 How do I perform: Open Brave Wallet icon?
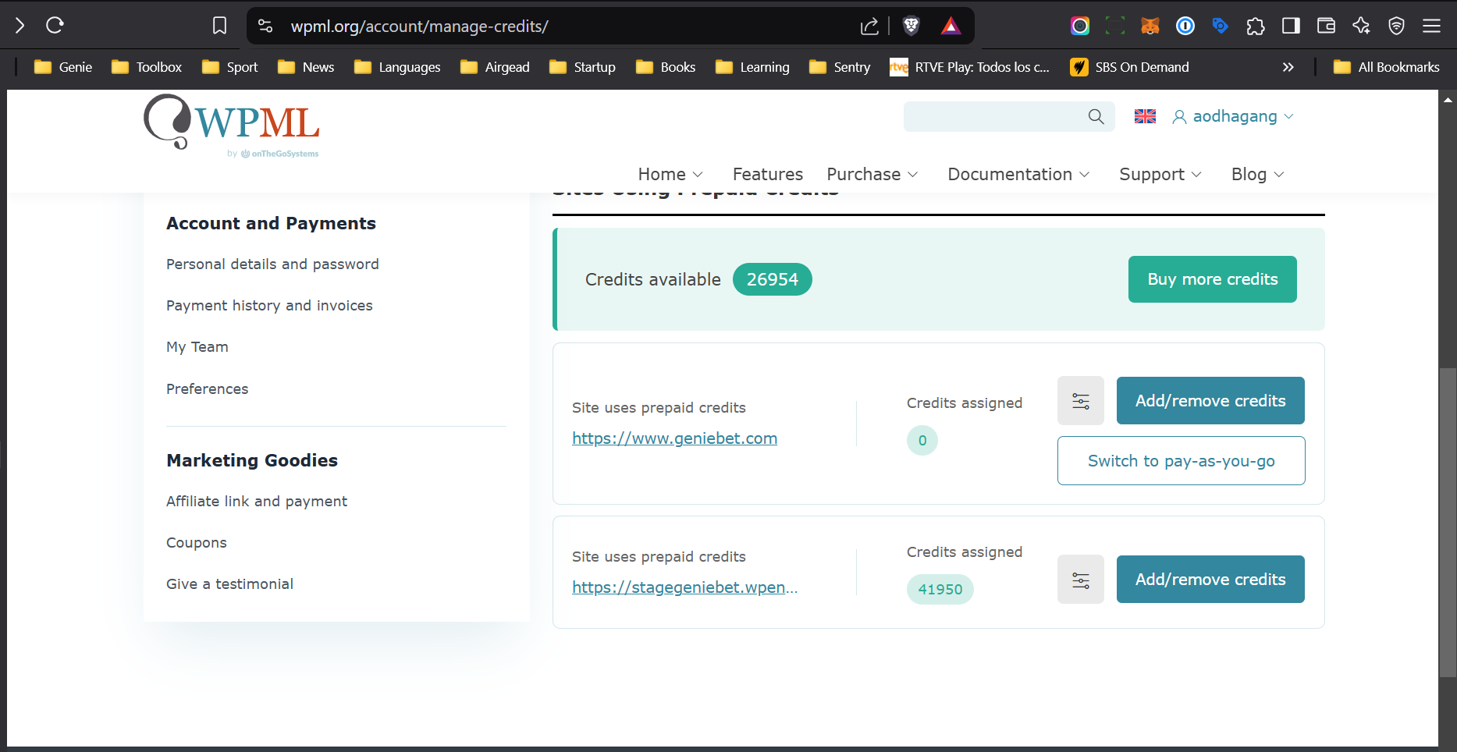pos(1326,26)
